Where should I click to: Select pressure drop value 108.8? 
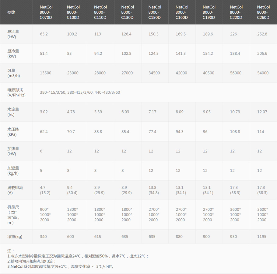(235, 132)
